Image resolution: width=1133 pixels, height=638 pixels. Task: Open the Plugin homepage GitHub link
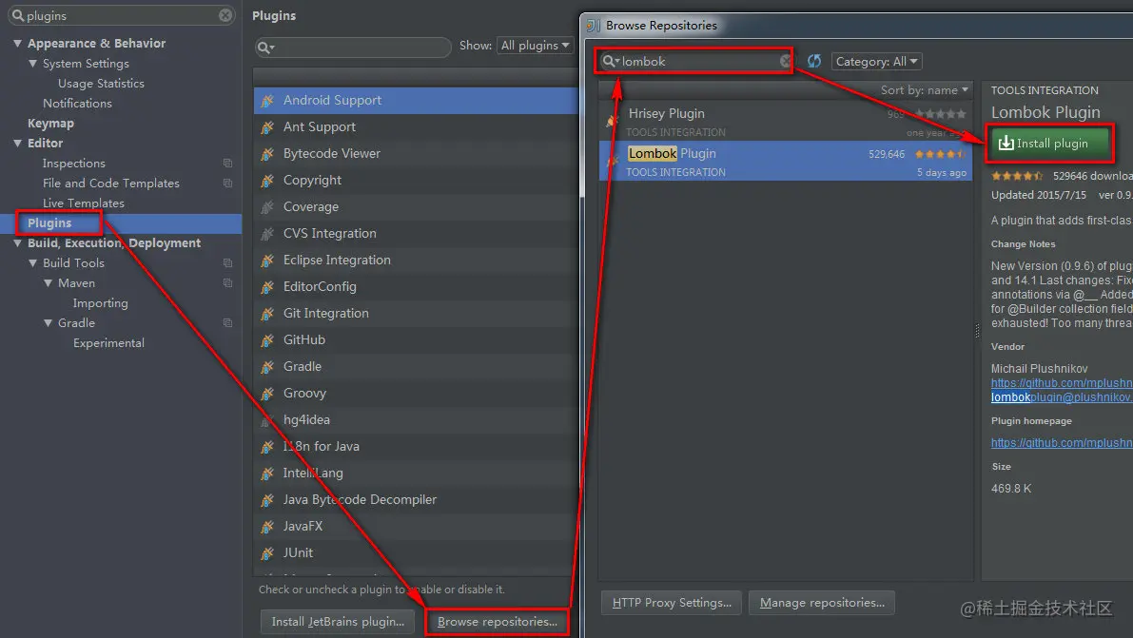coord(1062,443)
